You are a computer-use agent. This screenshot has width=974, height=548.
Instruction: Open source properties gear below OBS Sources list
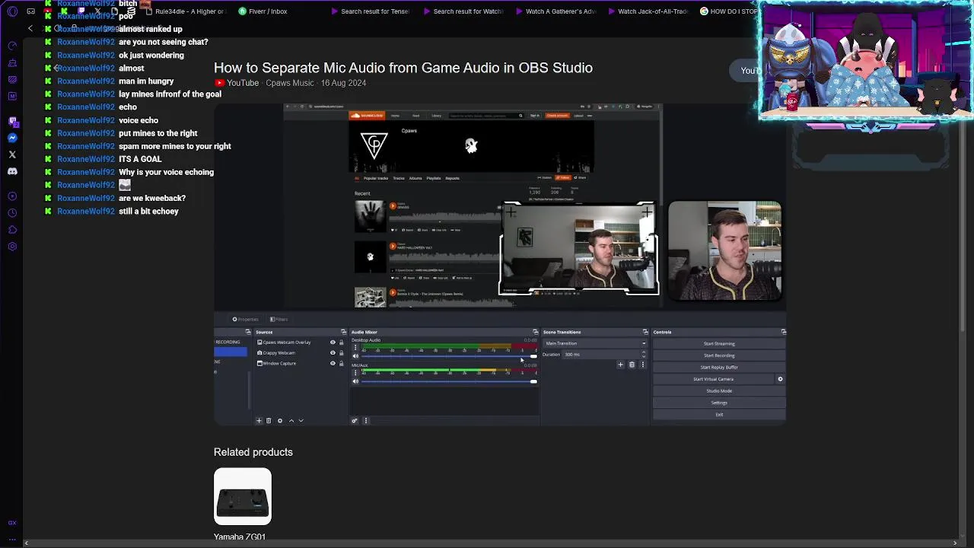(279, 421)
